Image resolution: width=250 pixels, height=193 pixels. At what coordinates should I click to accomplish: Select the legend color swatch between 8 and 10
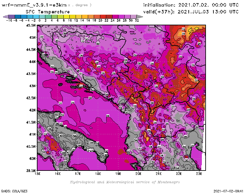67,17
